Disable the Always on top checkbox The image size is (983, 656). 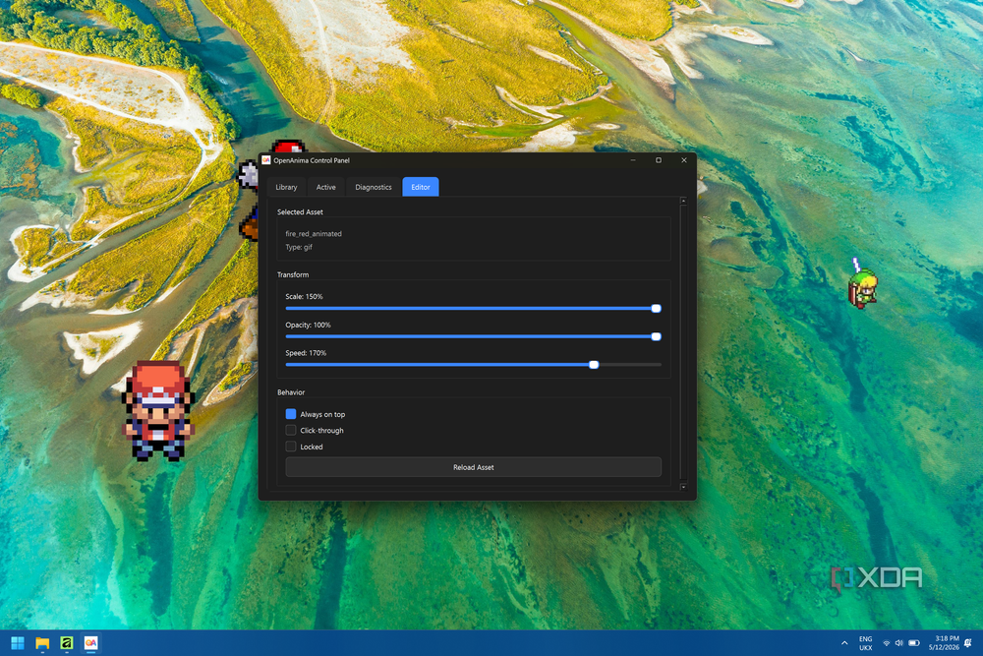291,414
